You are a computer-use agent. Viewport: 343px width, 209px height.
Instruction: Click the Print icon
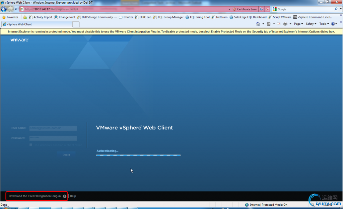[285, 24]
